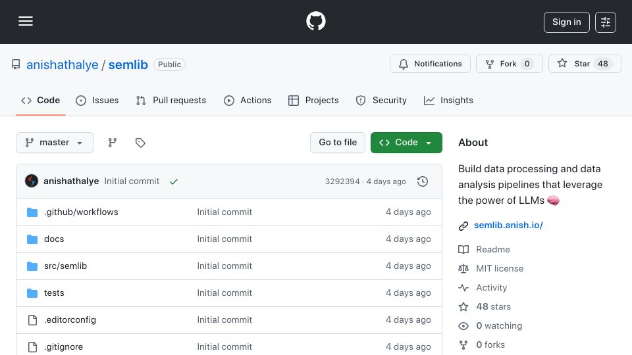Expand the master branch dropdown
The image size is (632, 355).
click(55, 143)
